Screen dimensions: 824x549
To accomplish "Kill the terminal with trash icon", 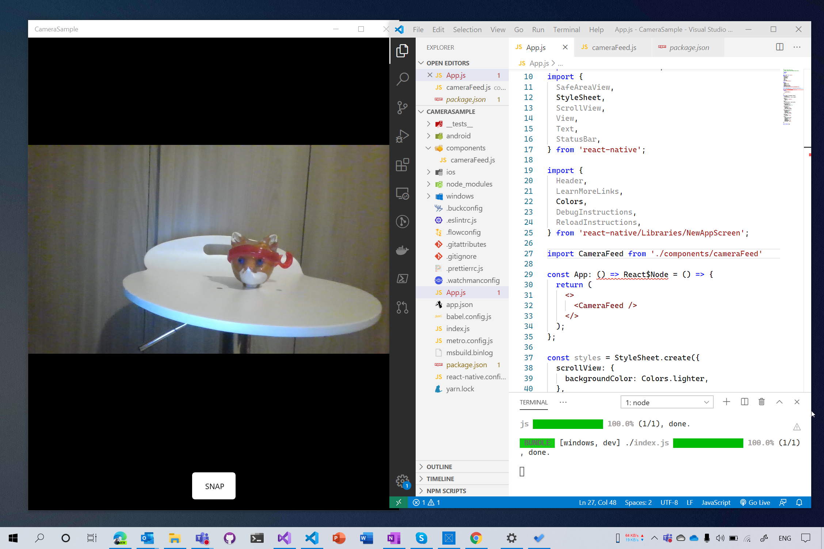I will pos(762,402).
